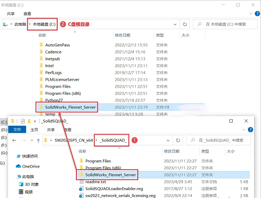Viewport: 261px width, 198px height.
Task: Select readme.txt file
Action: pos(96,182)
